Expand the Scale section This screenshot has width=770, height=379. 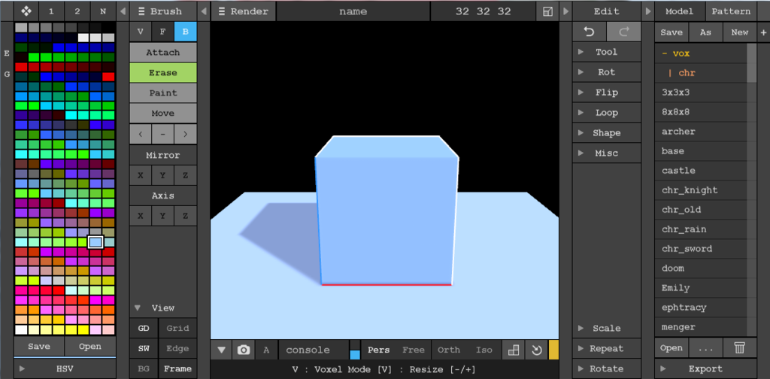[607, 329]
